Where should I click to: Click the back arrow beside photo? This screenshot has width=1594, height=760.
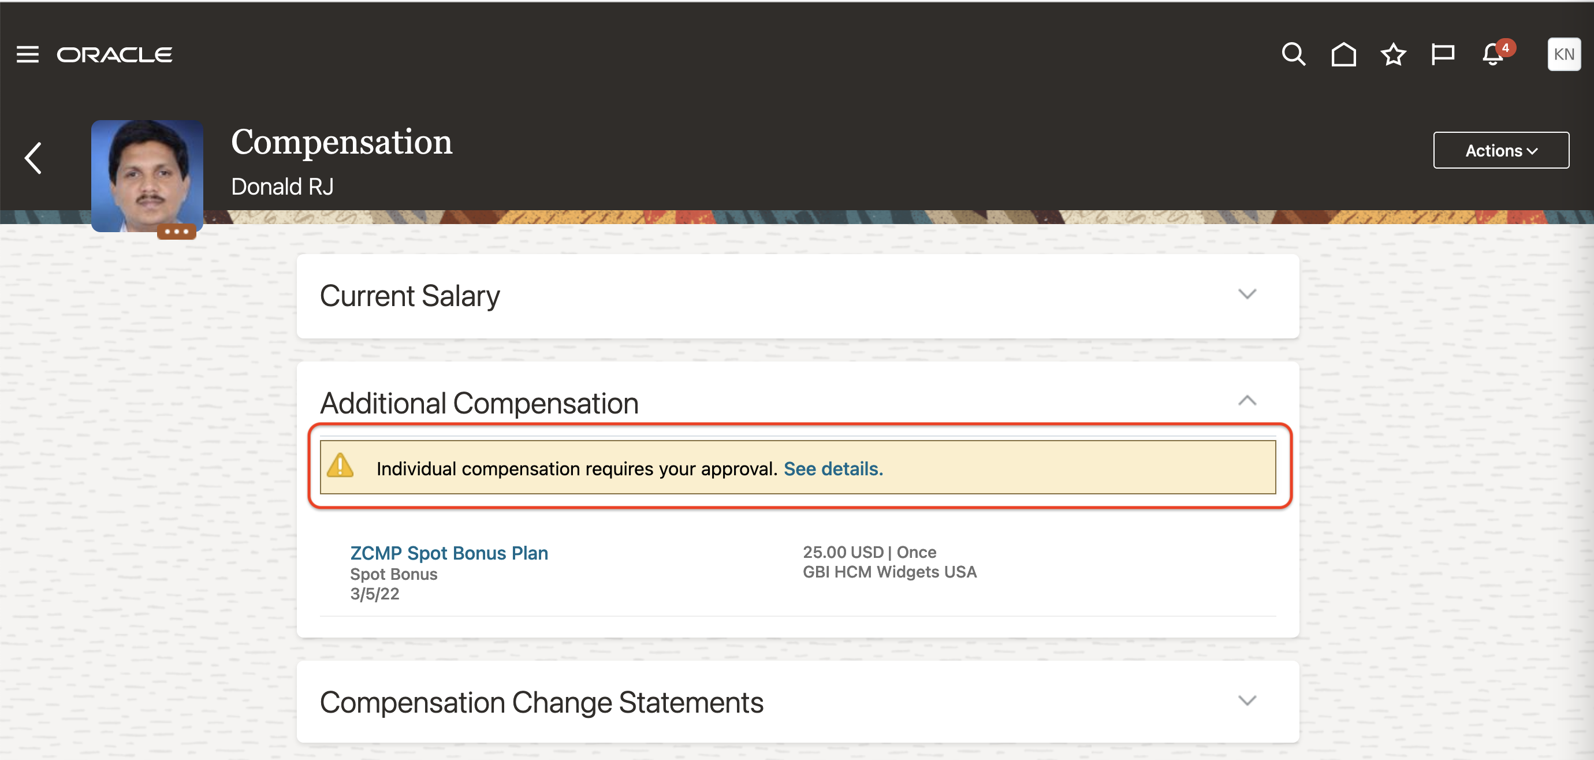[33, 158]
